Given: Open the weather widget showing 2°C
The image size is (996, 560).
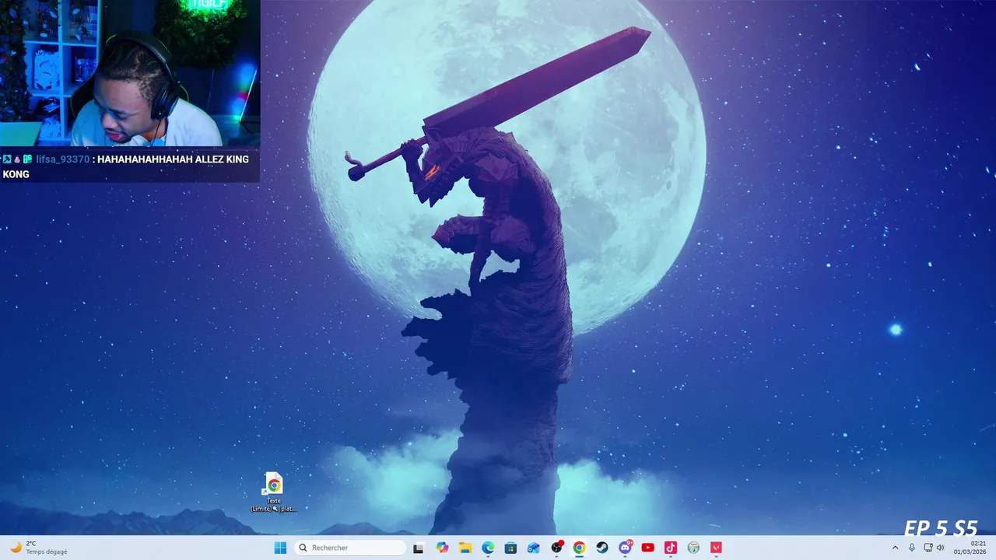Looking at the screenshot, I should [x=39, y=548].
